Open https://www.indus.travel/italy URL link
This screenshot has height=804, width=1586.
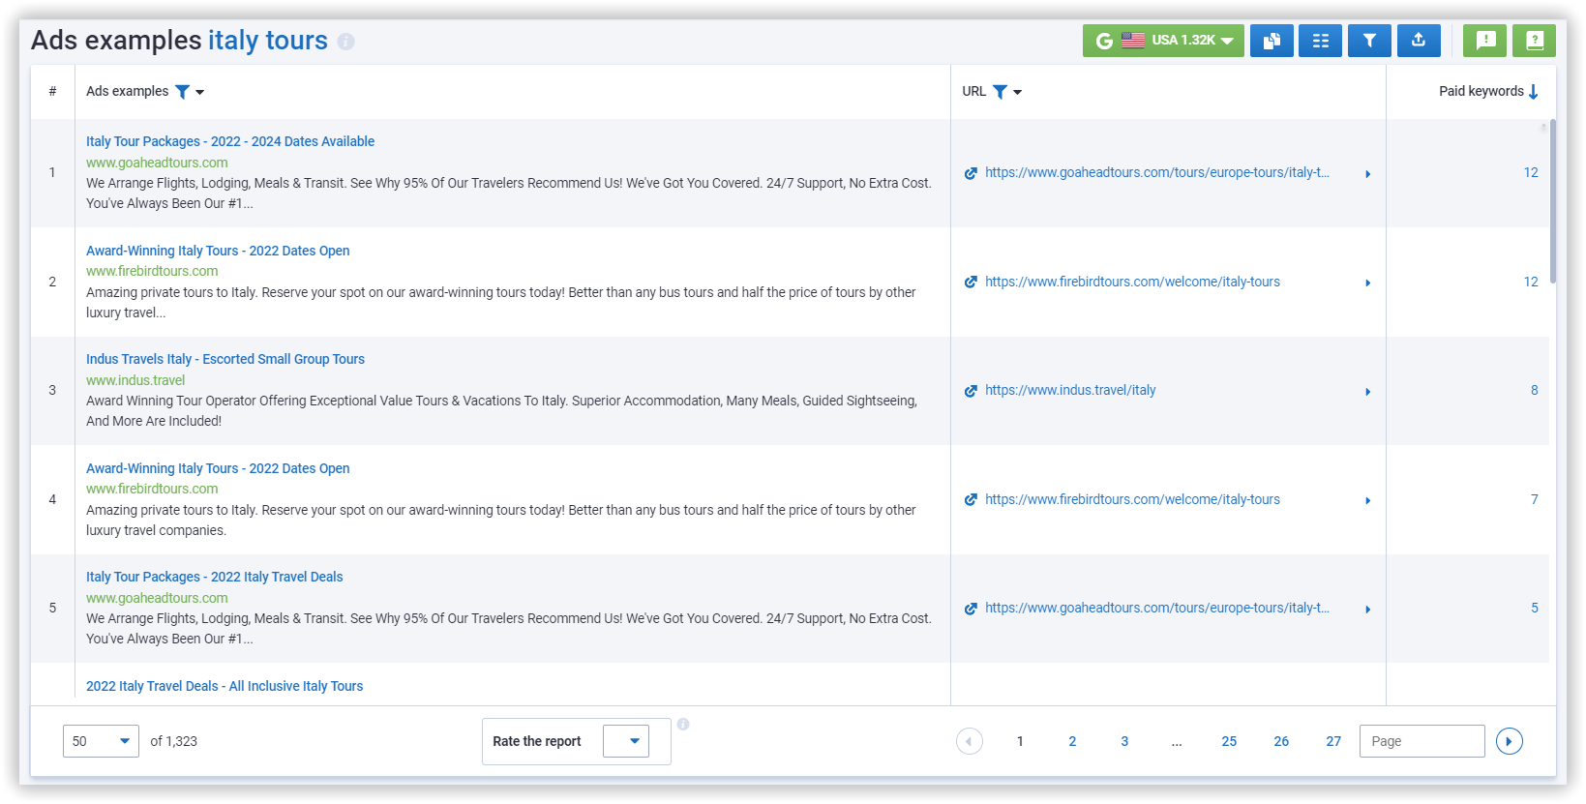[1070, 390]
